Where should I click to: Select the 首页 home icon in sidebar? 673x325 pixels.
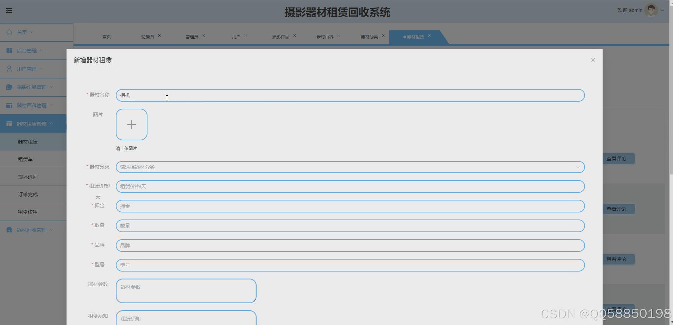click(9, 32)
